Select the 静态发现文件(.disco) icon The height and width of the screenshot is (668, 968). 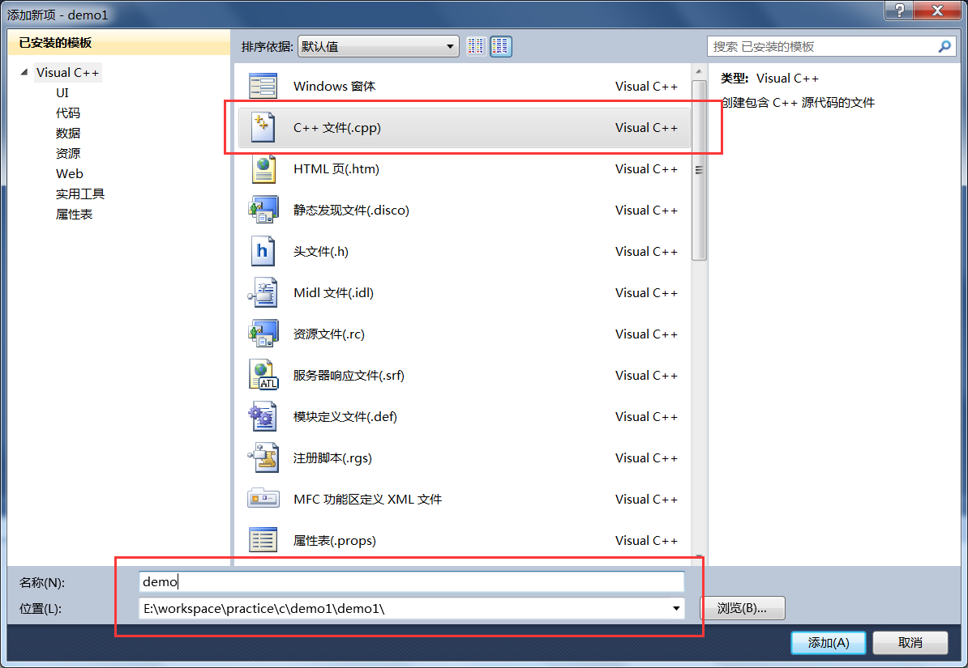pos(263,211)
